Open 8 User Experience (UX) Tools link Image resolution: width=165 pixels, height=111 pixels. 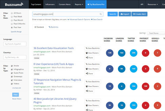coord(53,64)
